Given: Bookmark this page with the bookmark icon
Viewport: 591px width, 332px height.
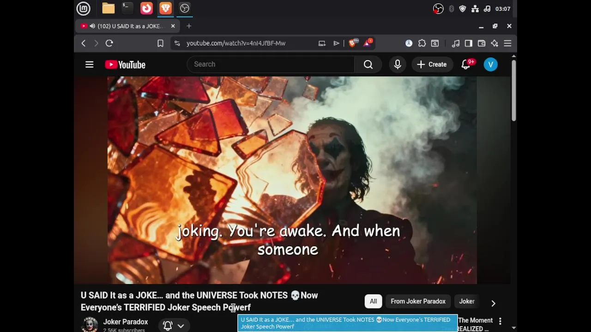Looking at the screenshot, I should [x=160, y=43].
